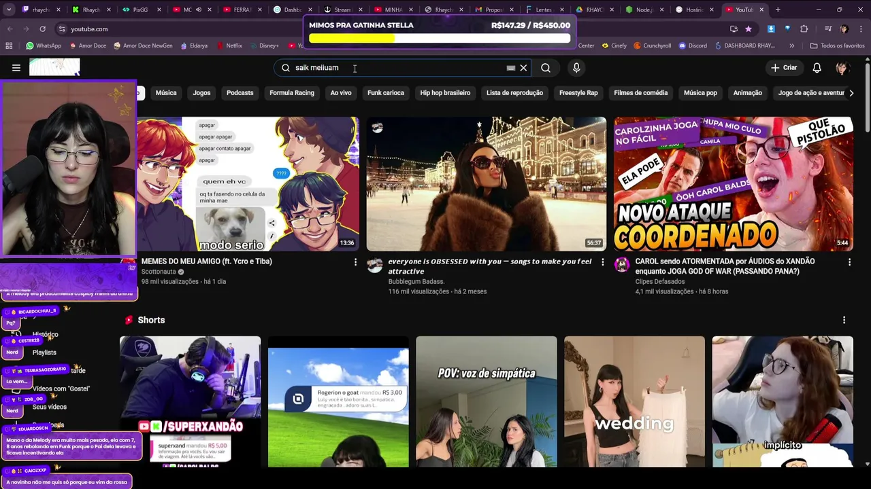Image resolution: width=871 pixels, height=489 pixels.
Task: Open the WhatsApp bookmark
Action: (x=43, y=46)
